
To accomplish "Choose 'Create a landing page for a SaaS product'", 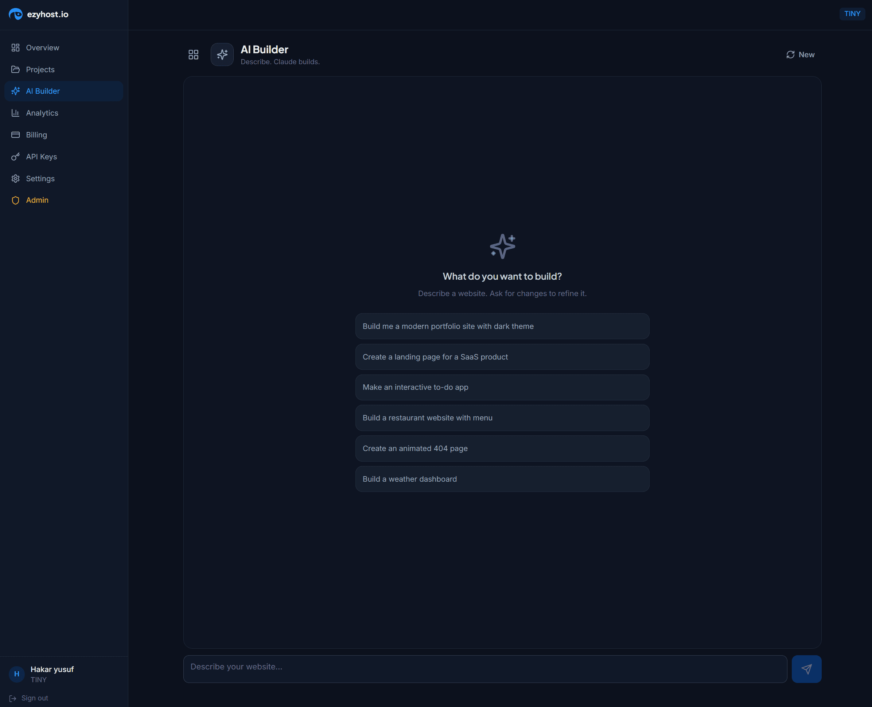I will pyautogui.click(x=502, y=357).
